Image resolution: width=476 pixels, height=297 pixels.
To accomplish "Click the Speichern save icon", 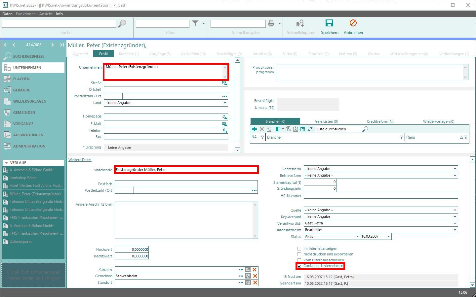I will point(329,23).
